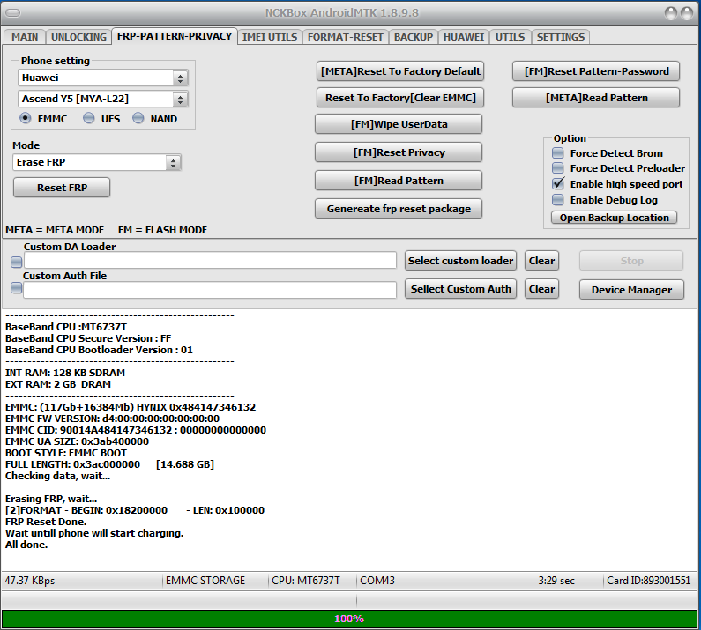Image resolution: width=701 pixels, height=630 pixels.
Task: Open the FORMAT-RESET tab
Action: tap(345, 37)
